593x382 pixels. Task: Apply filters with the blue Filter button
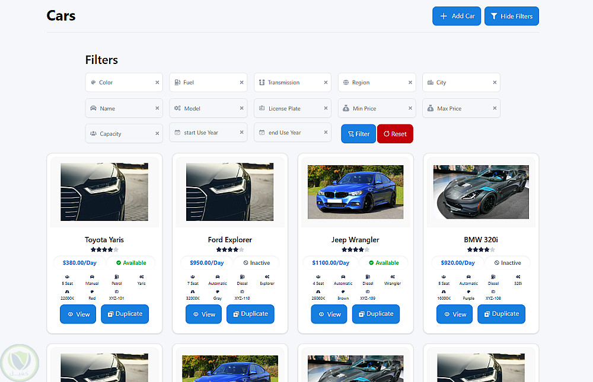point(359,134)
